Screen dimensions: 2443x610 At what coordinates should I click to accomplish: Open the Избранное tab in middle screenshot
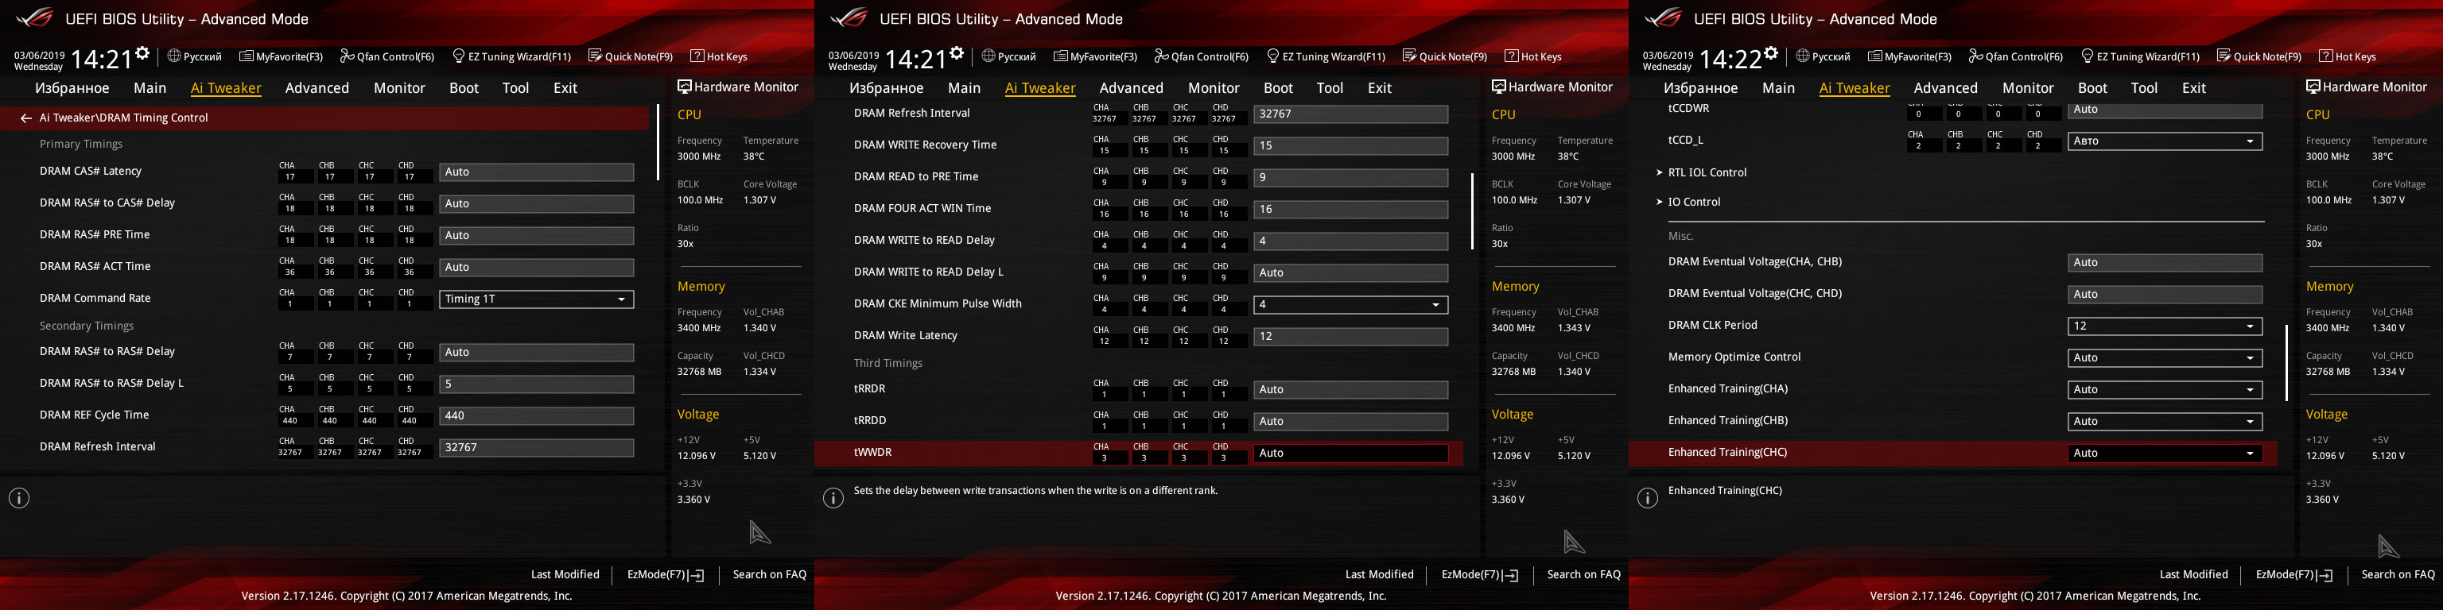pos(886,88)
